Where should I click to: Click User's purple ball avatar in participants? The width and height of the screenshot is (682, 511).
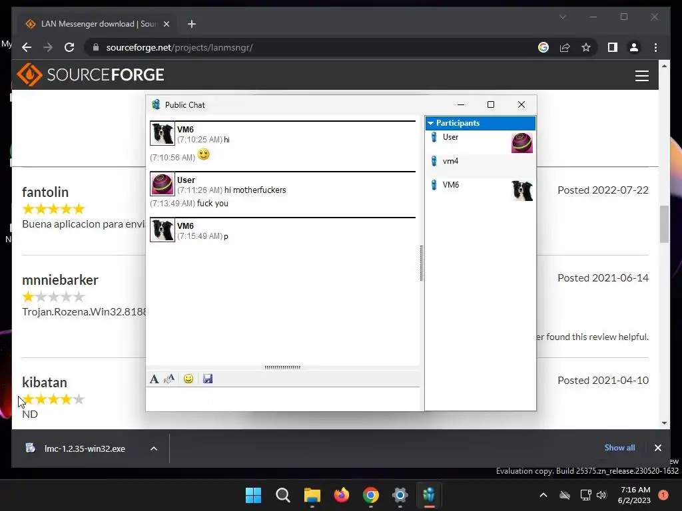pyautogui.click(x=522, y=142)
